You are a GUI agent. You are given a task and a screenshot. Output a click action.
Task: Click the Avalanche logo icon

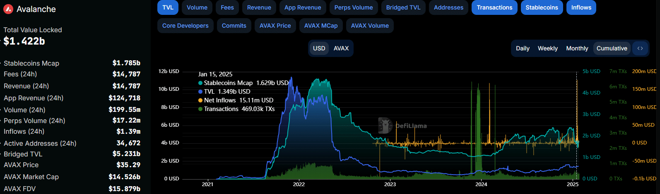point(8,9)
